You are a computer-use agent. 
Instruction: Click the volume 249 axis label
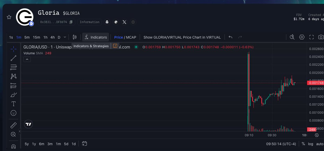point(312,130)
